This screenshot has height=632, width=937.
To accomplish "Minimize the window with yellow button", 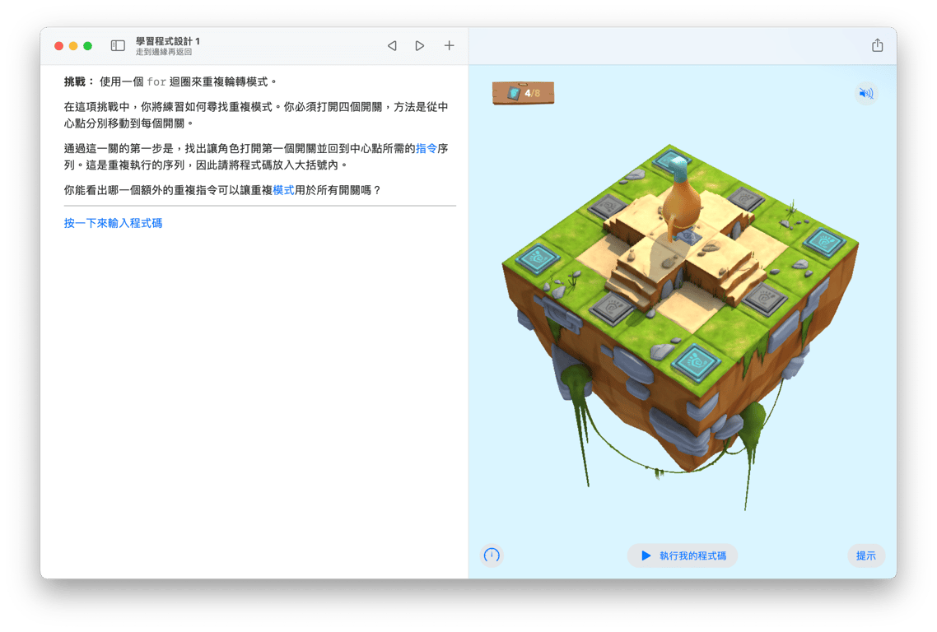I will [x=73, y=46].
